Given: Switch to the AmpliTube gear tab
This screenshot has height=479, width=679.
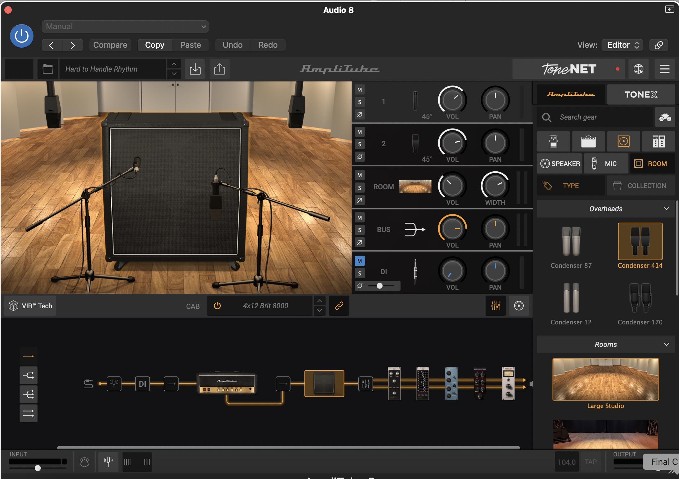Looking at the screenshot, I should 571,94.
